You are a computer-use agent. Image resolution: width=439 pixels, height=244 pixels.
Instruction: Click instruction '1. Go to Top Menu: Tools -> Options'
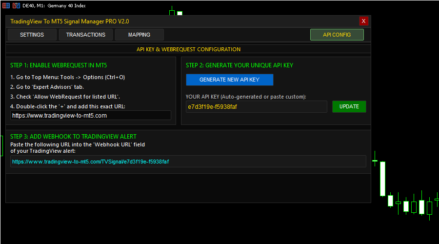(x=67, y=77)
